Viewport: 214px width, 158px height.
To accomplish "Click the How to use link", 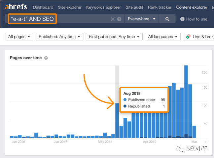I will pyautogui.click(x=197, y=19).
